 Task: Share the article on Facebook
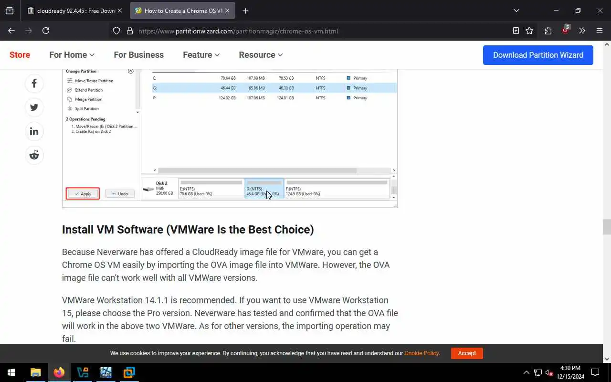[x=34, y=84]
